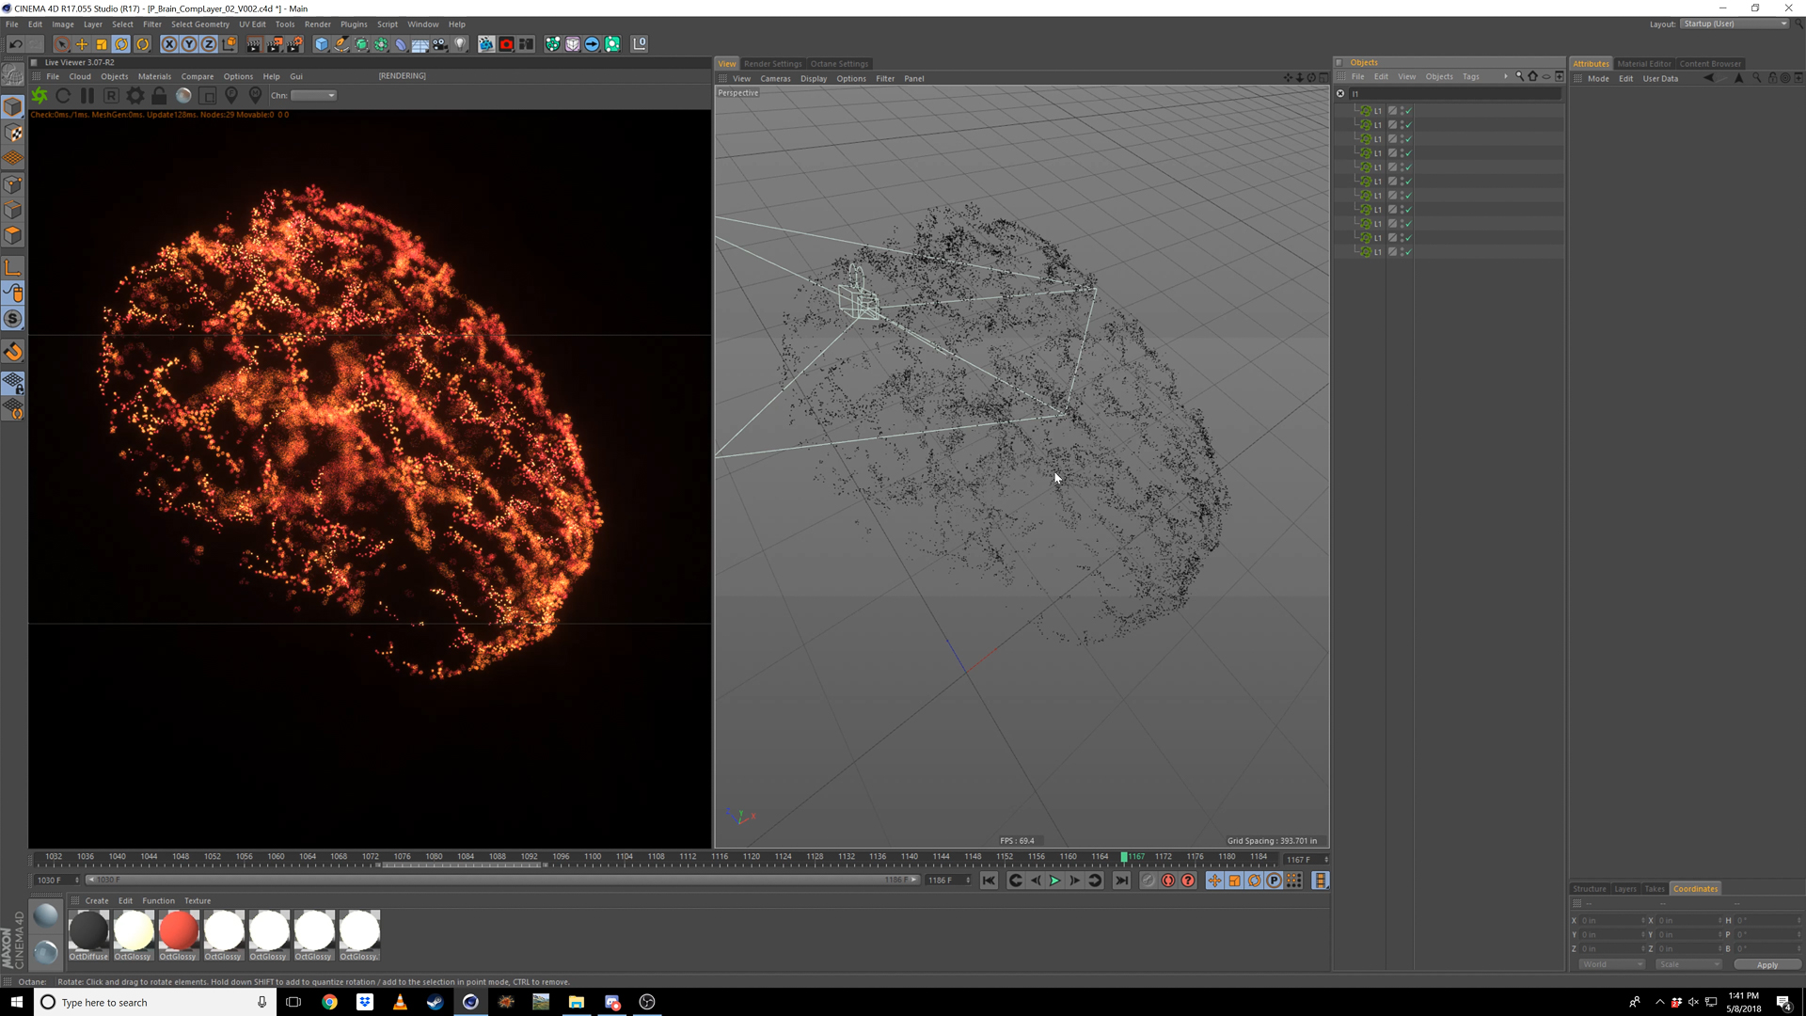Expand the Objects menu overflow arrow

[1505, 77]
